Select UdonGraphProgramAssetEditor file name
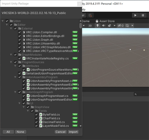149x140 pixels. coord(51,99)
